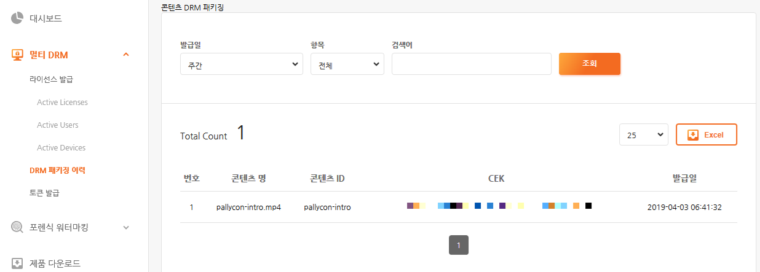
Task: Click the orange 조회 search button
Action: pyautogui.click(x=590, y=64)
